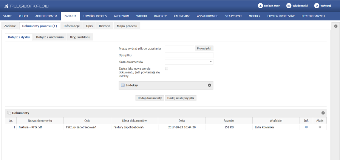Click the Wyloguj link
Screen dimensions: 340x160
(326, 6)
